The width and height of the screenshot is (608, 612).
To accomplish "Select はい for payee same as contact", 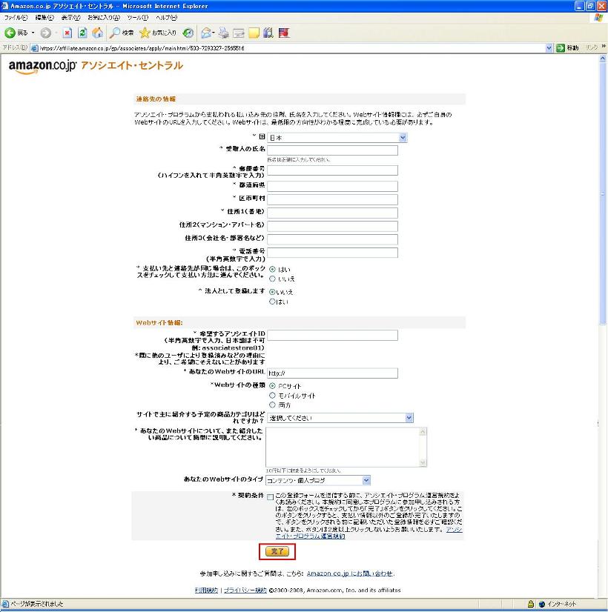I will 272,269.
